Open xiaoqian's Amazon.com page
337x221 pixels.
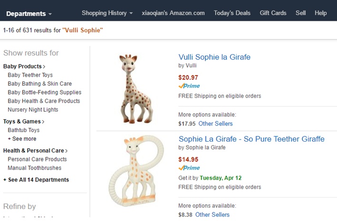pyautogui.click(x=173, y=13)
